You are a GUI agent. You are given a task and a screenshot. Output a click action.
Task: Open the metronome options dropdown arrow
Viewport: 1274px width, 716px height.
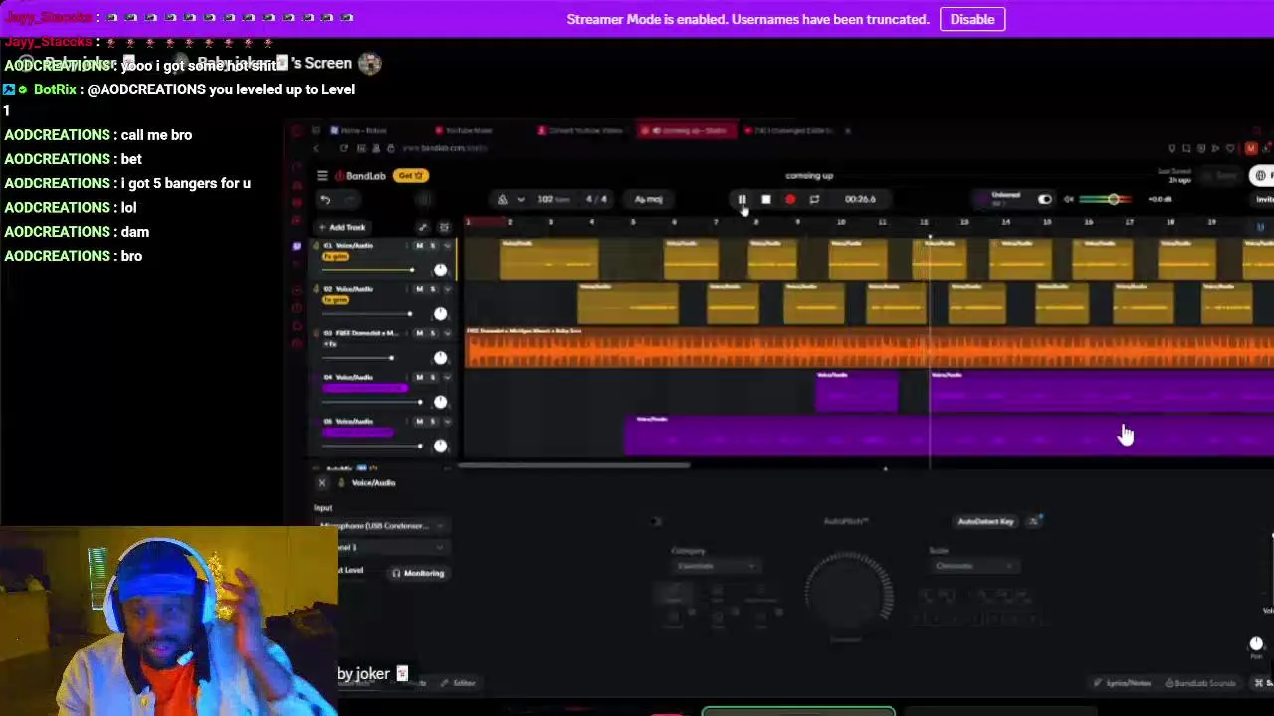[520, 199]
